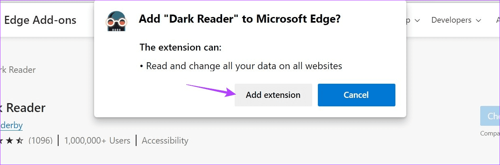Click the half star rating icon

[20, 141]
